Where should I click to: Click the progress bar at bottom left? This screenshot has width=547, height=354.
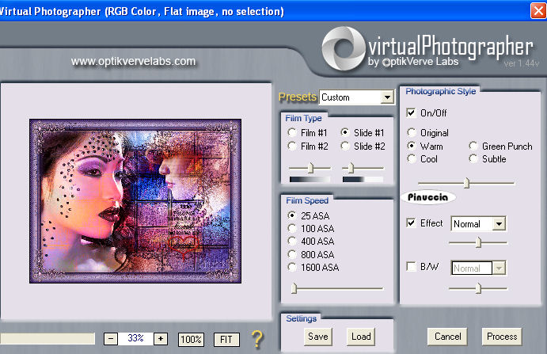(x=47, y=338)
